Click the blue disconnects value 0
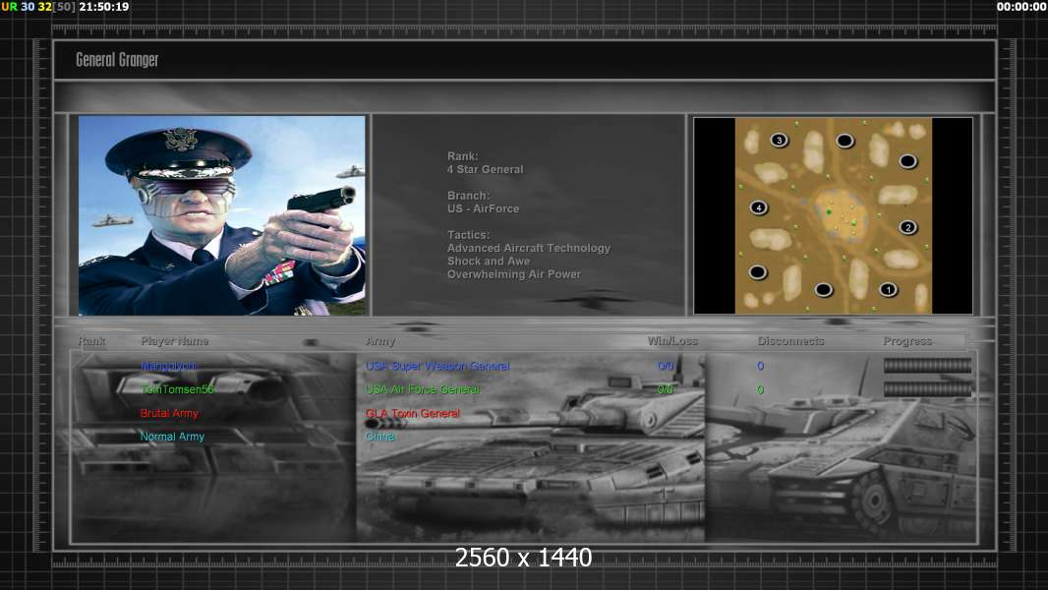 (761, 366)
